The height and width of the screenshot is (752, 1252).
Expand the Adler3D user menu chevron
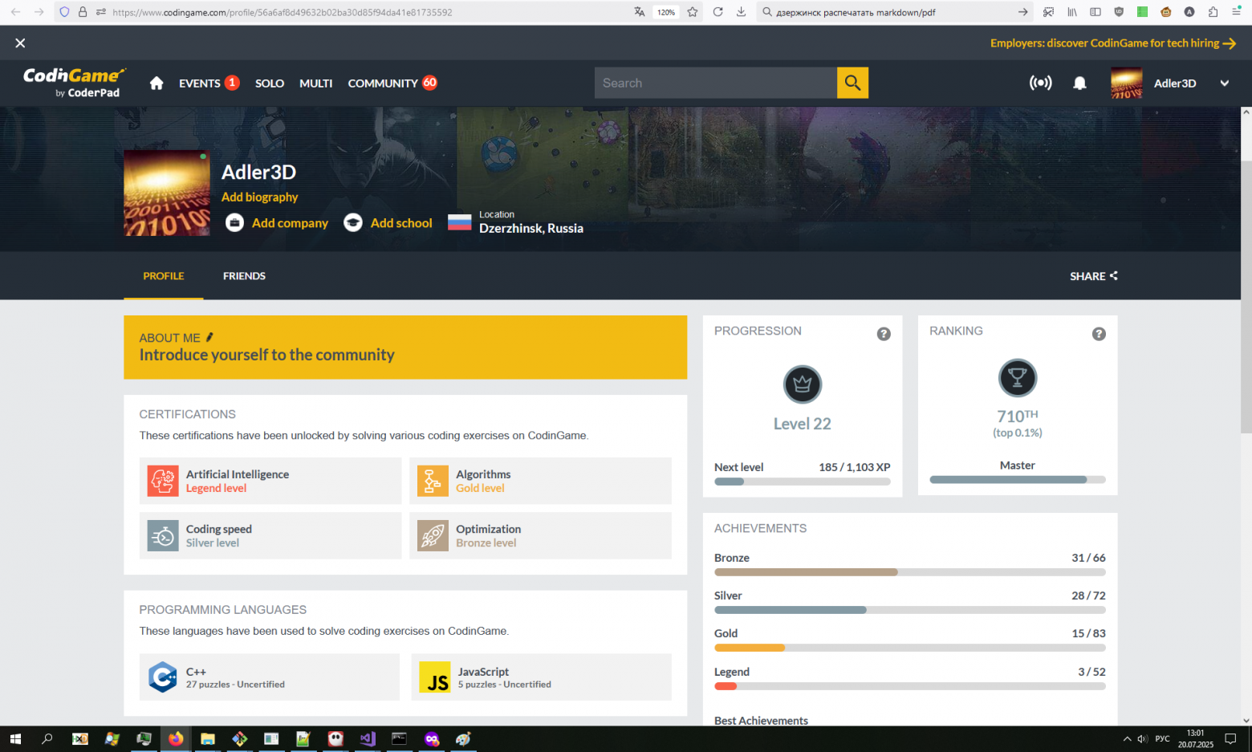(1224, 83)
